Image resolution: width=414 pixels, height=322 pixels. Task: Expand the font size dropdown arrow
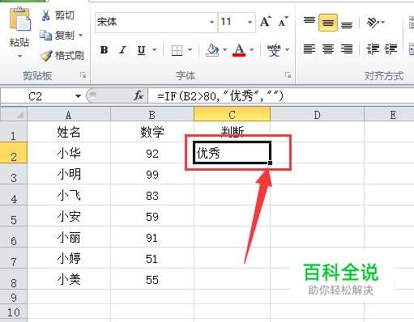point(250,22)
